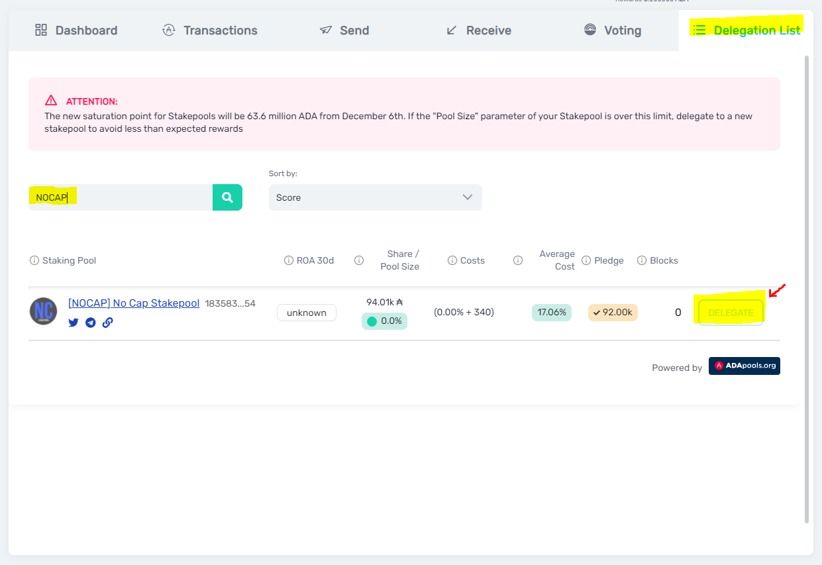Click the Pledge info icon
Viewport: 822px width, 565px height.
[586, 260]
